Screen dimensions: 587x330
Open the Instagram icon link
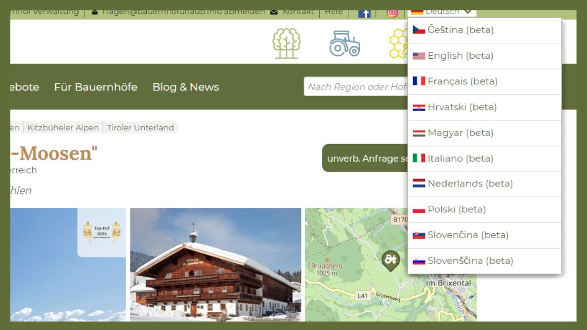pyautogui.click(x=392, y=13)
